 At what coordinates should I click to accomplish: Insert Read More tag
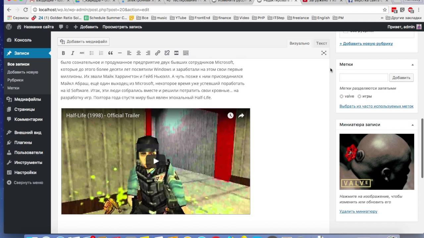coord(176,53)
